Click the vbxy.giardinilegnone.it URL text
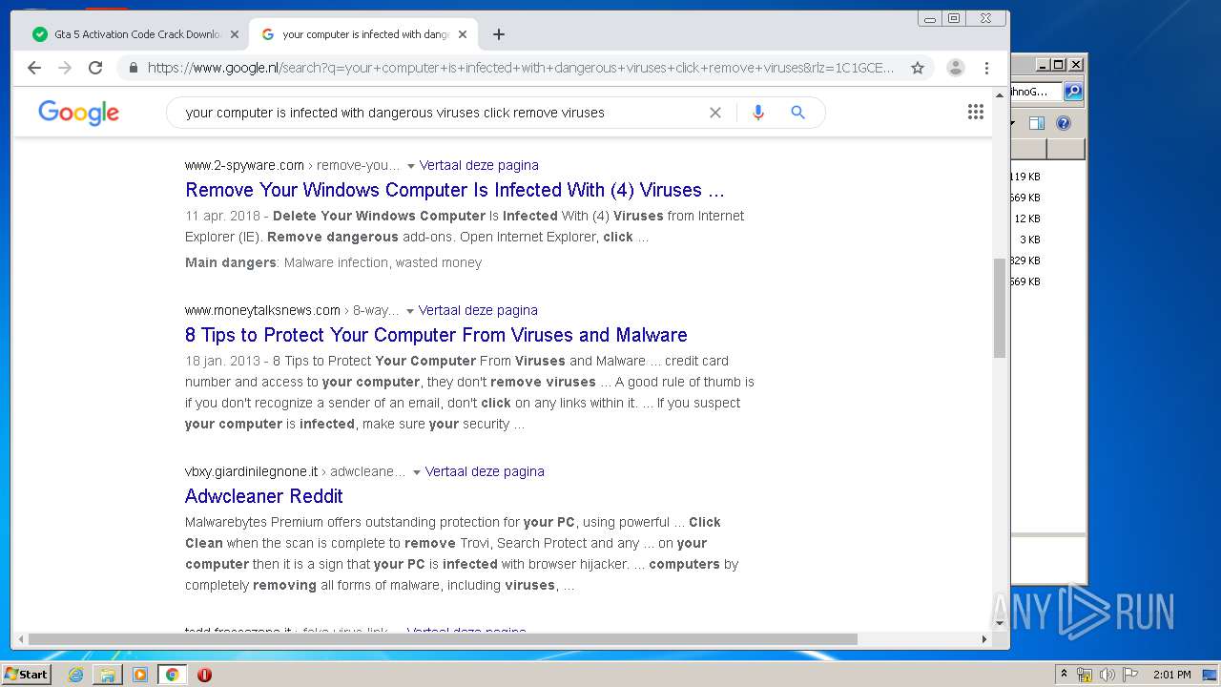This screenshot has width=1221, height=687. point(251,471)
